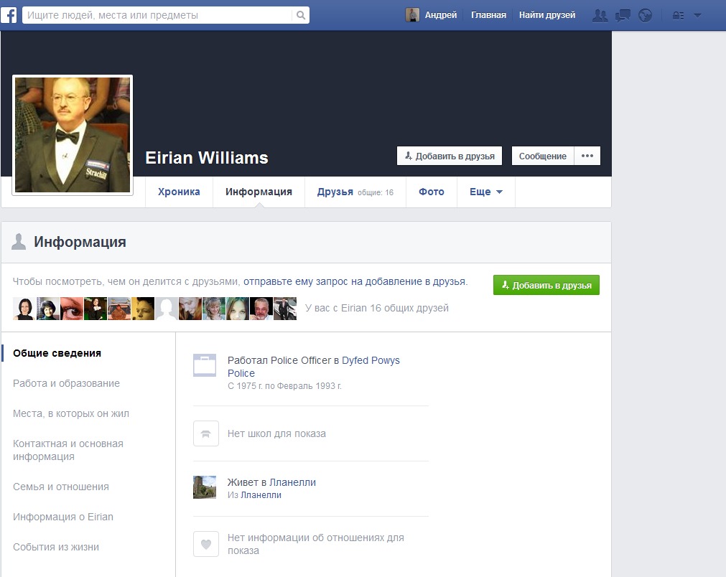726x577 pixels.
Task: Open Eirian Williams profile picture
Action: click(x=73, y=135)
